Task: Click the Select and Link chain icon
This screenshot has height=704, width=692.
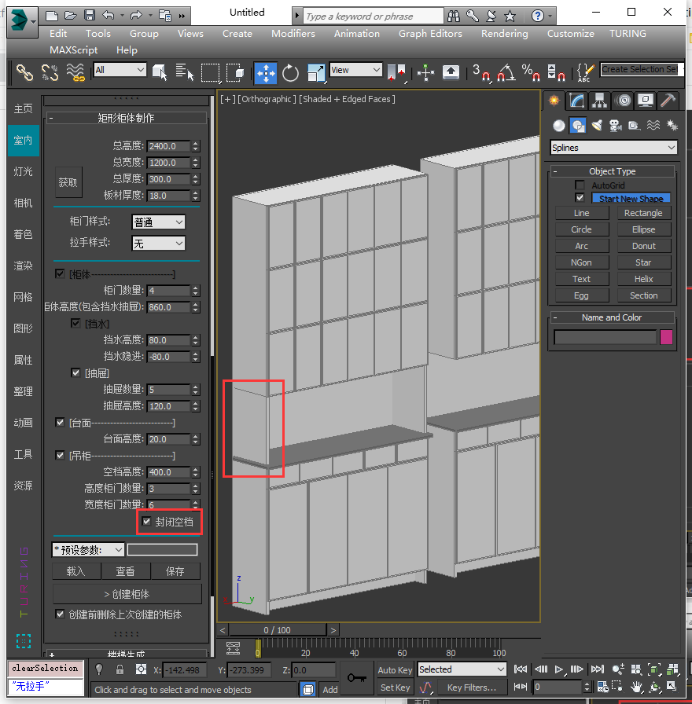Action: pos(24,72)
